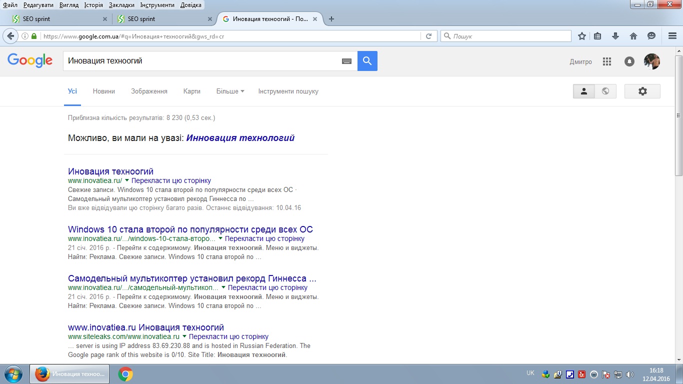Expand the arrow beside the самодельный-мультикоп URL
The width and height of the screenshot is (683, 384).
point(223,287)
